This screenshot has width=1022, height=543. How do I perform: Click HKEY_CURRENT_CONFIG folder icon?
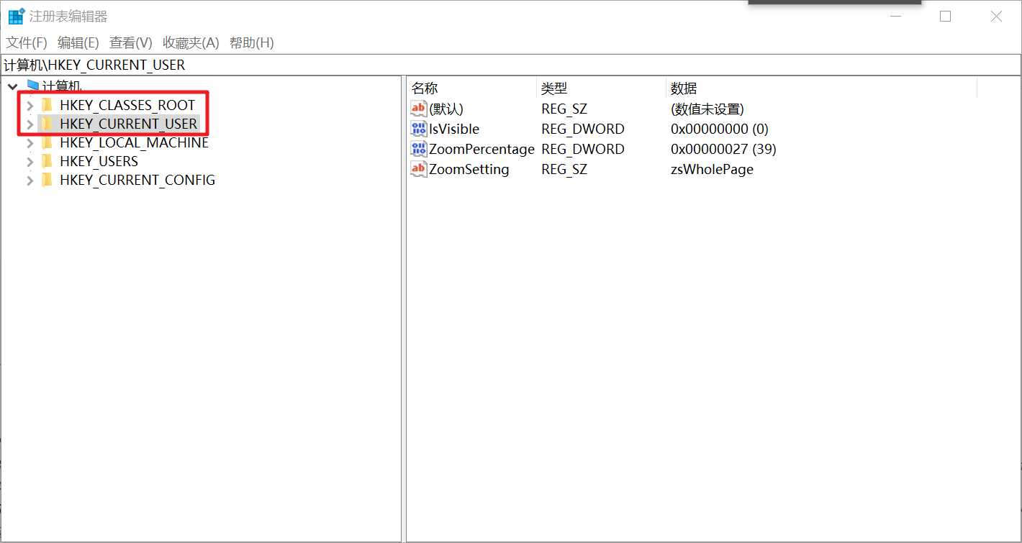[x=47, y=180]
